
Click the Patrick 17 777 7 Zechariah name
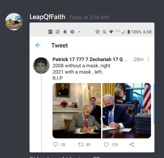point(88,59)
